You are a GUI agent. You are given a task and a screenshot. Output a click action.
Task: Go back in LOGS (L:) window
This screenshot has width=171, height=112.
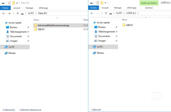click(x=92, y=13)
